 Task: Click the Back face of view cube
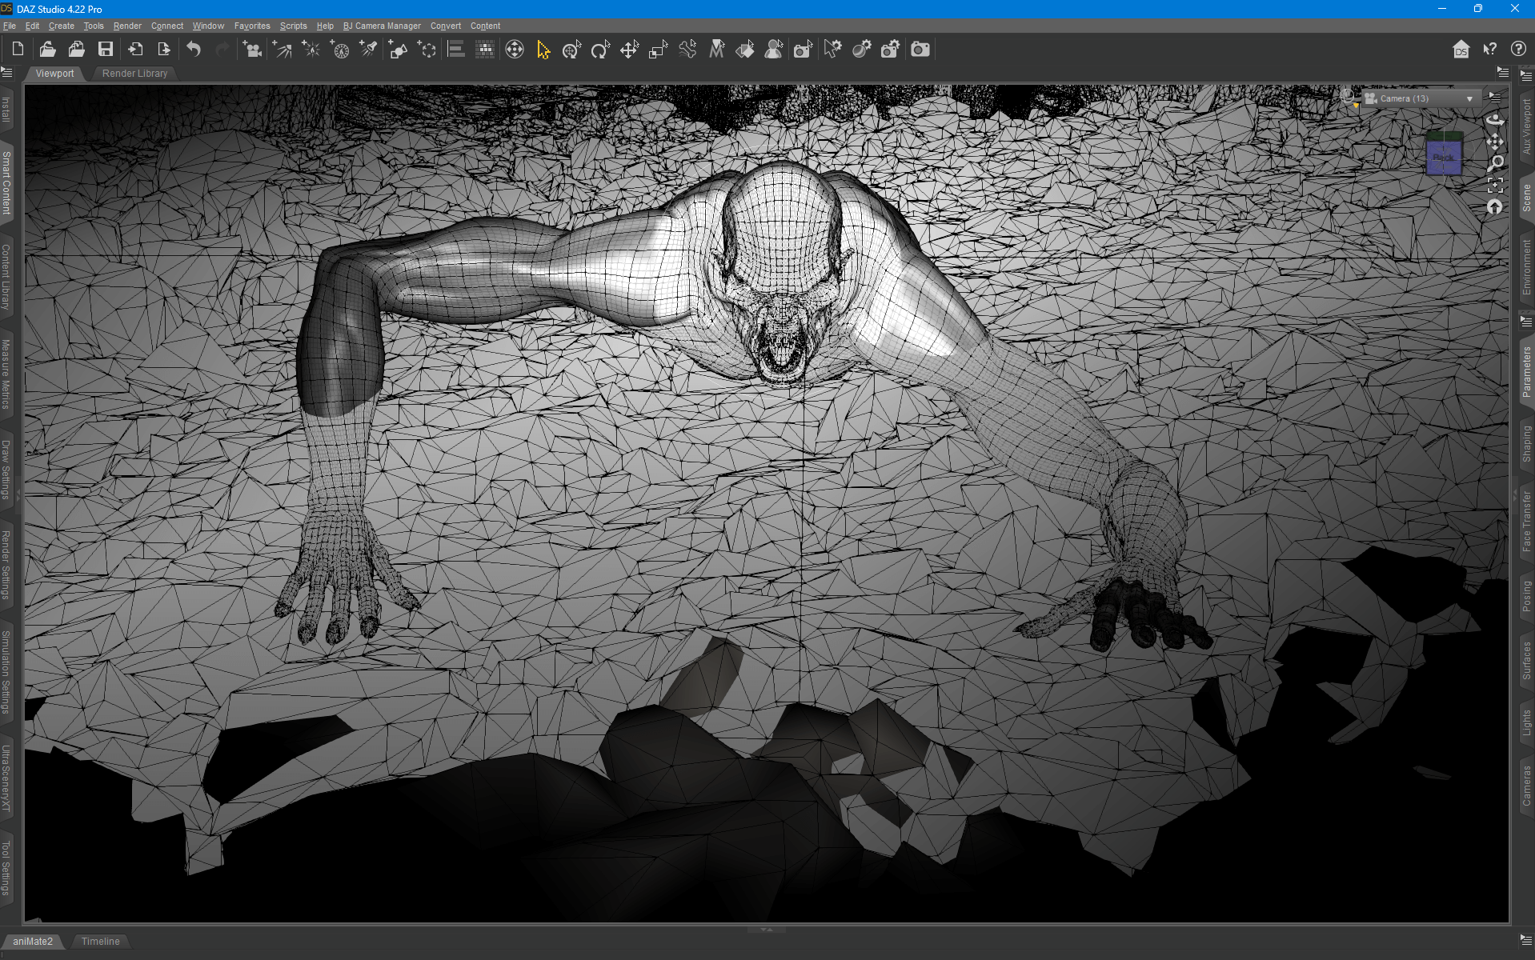coord(1444,158)
